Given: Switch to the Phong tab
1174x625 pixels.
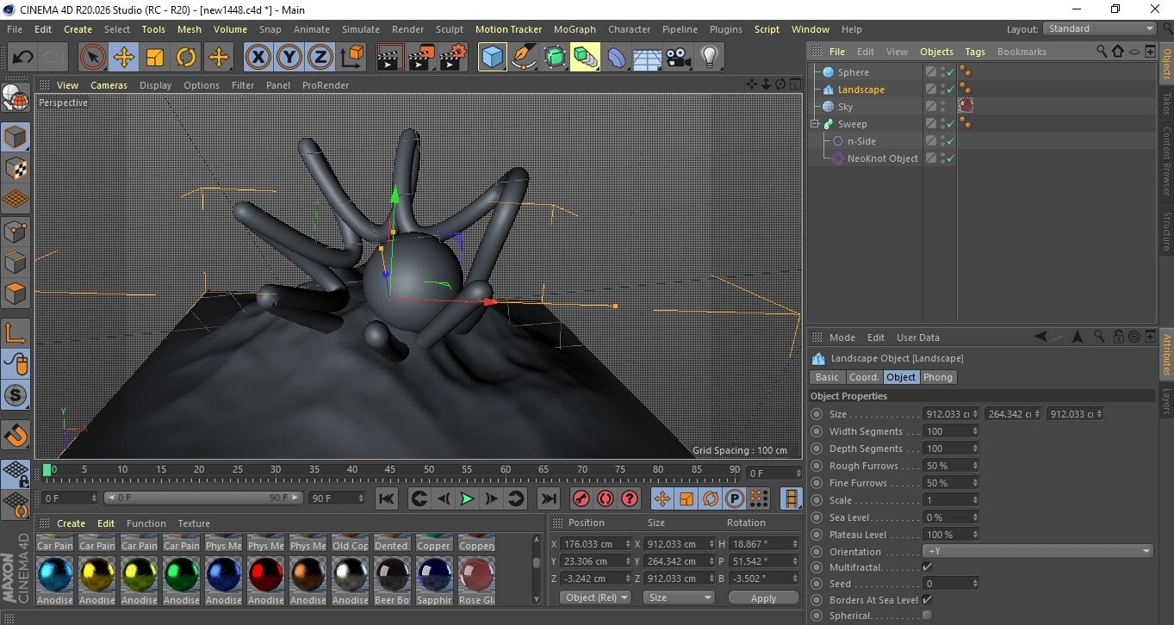Looking at the screenshot, I should point(938,377).
